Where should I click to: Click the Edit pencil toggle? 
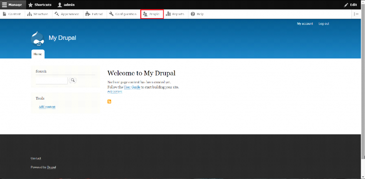coord(350,5)
